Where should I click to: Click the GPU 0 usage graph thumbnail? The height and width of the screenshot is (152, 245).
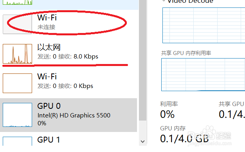pyautogui.click(x=17, y=115)
